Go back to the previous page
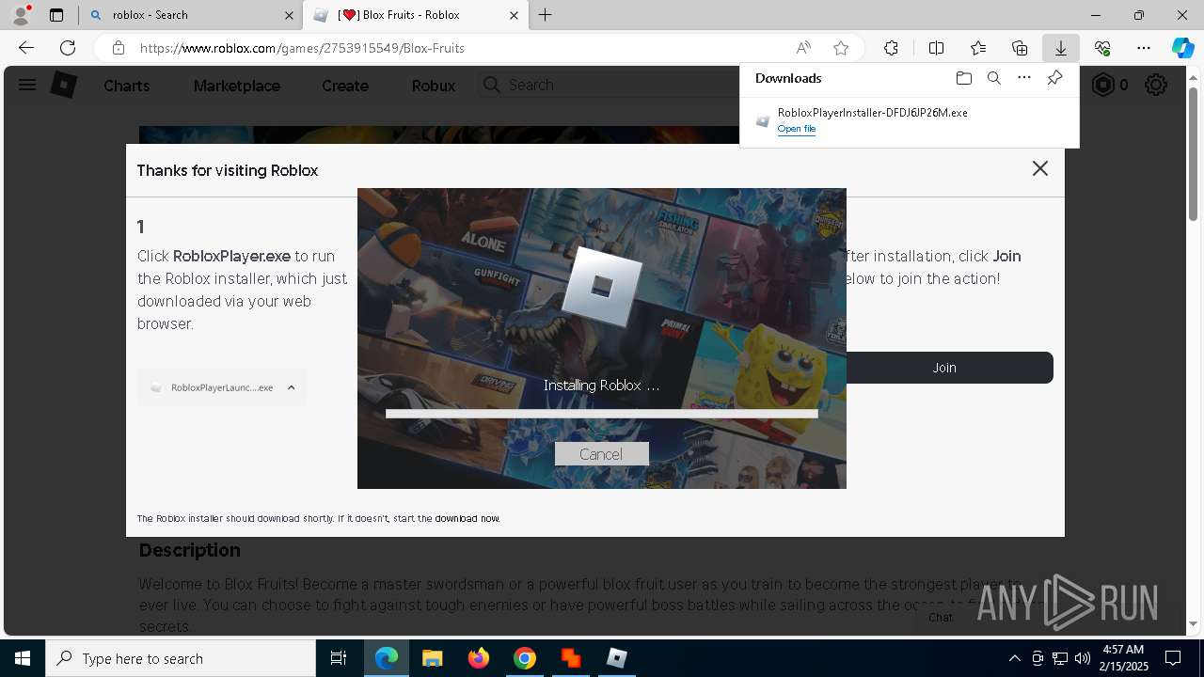 26,48
